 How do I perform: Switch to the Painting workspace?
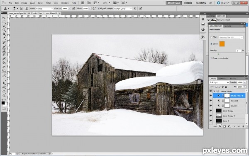coord(201,3)
